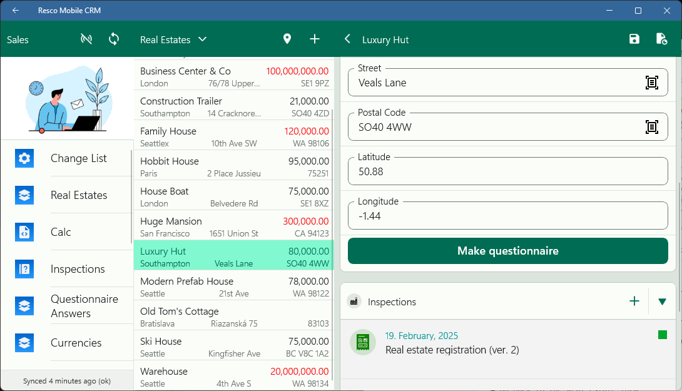The height and width of the screenshot is (391, 682).
Task: Go back using Luxury Hut chevron
Action: 348,39
